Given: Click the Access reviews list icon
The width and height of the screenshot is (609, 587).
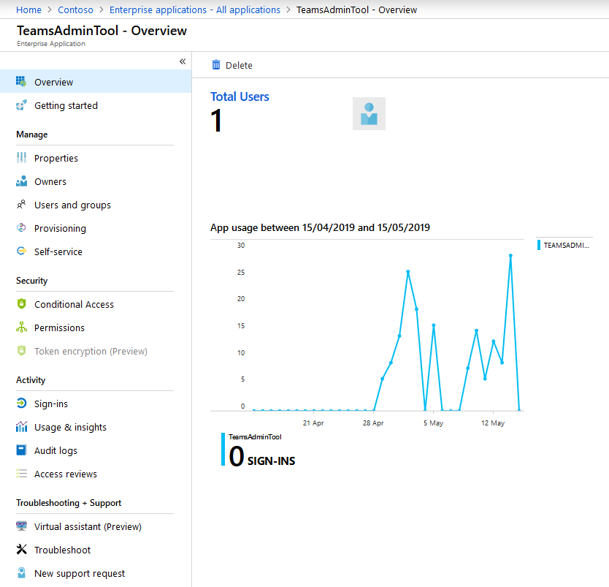Looking at the screenshot, I should pos(21,474).
